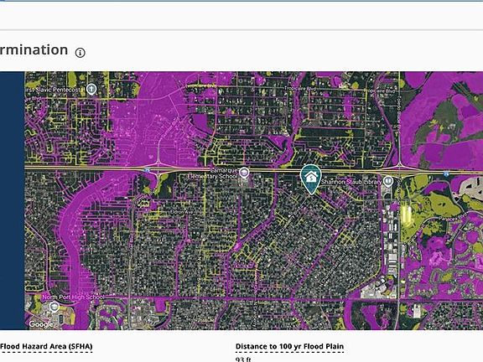483x362 pixels.
Task: Click the dark blue sidebar panel
Action: [12, 201]
